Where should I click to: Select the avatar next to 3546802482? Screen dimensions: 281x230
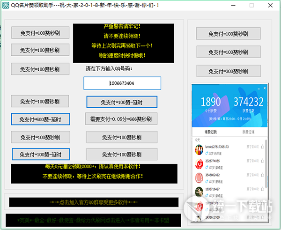pos(199,177)
